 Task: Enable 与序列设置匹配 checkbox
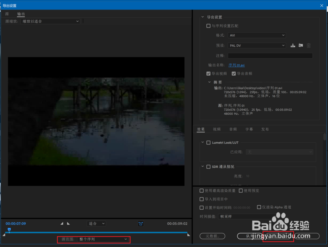click(x=208, y=26)
